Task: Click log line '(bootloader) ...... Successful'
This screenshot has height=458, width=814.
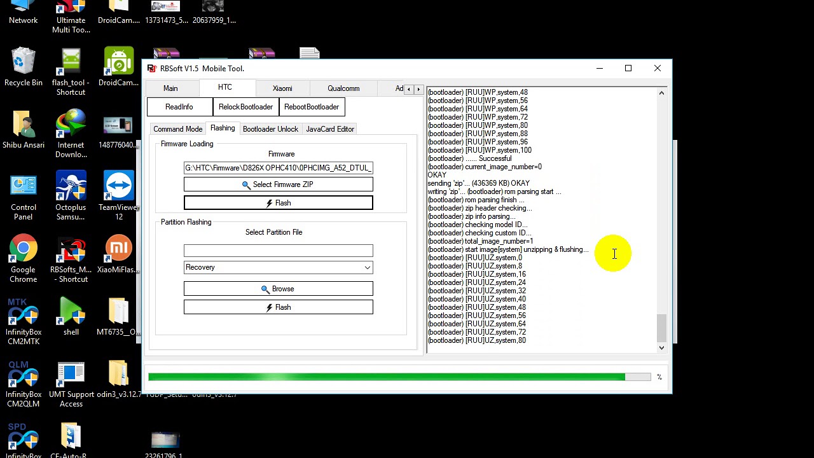Action: click(469, 158)
